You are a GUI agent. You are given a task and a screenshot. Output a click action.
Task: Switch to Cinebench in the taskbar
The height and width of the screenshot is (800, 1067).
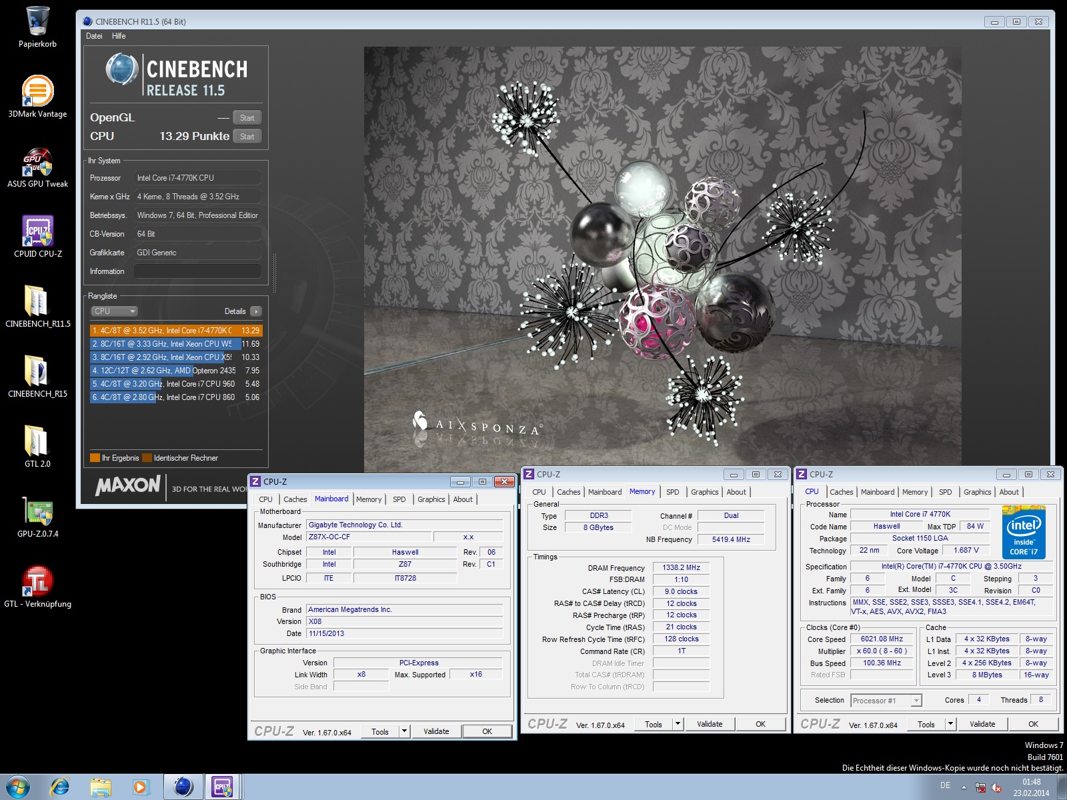pos(183,787)
